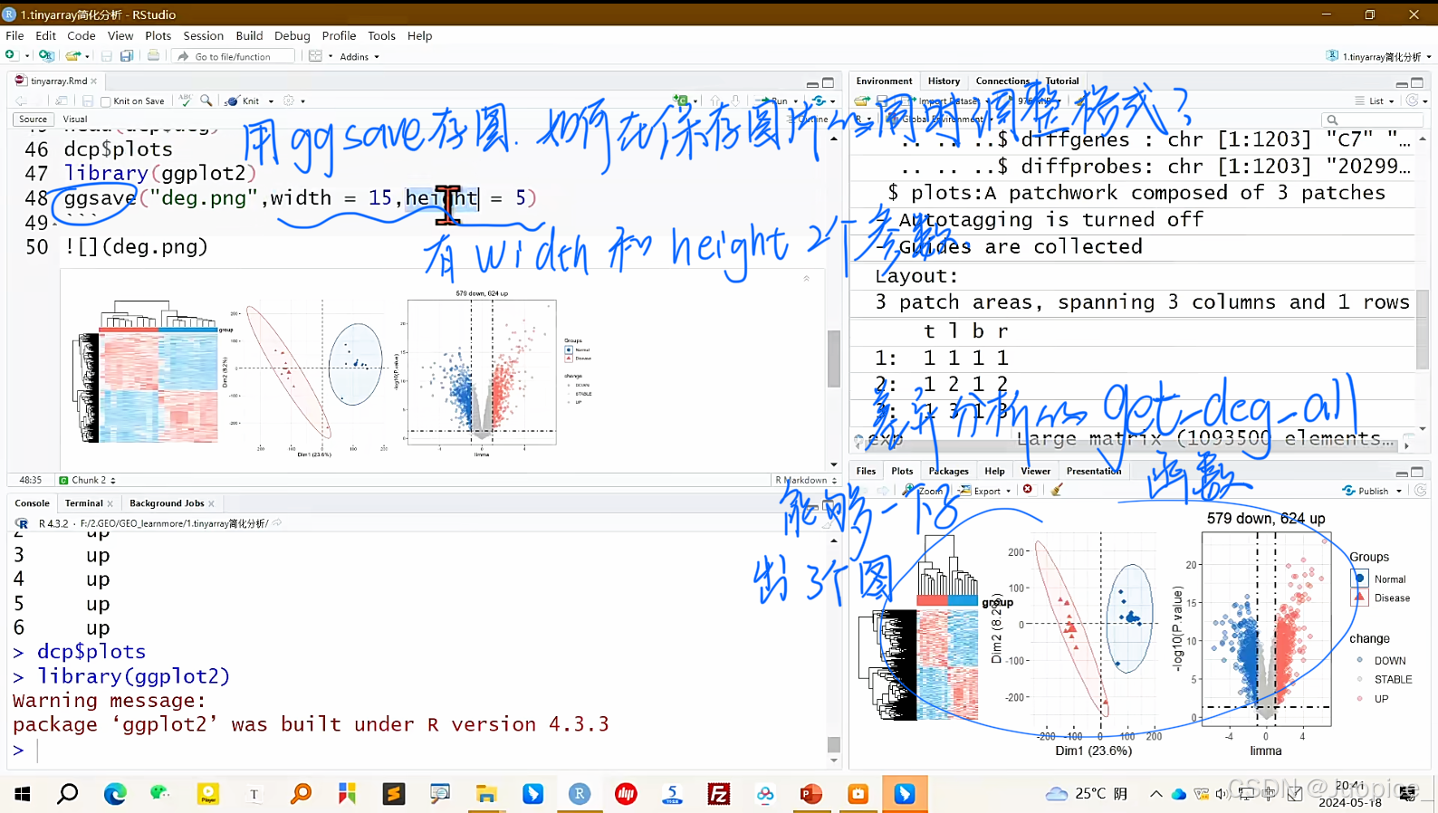Click the spell check ABC icon
The width and height of the screenshot is (1438, 813).
pos(186,100)
